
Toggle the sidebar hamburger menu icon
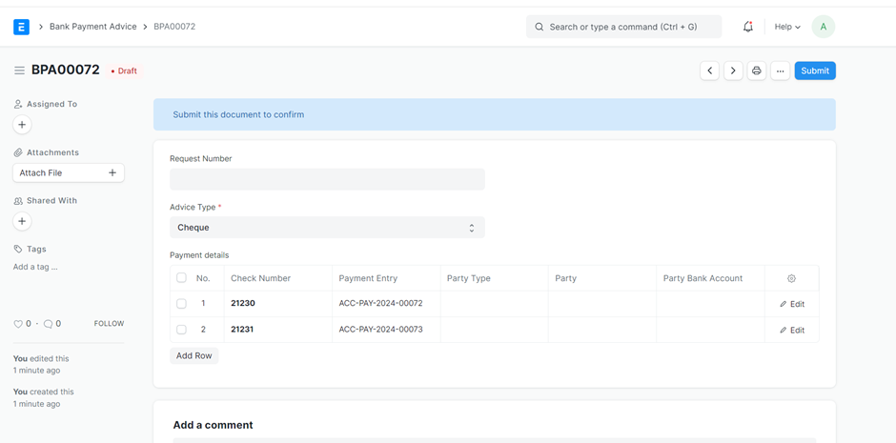coord(19,70)
